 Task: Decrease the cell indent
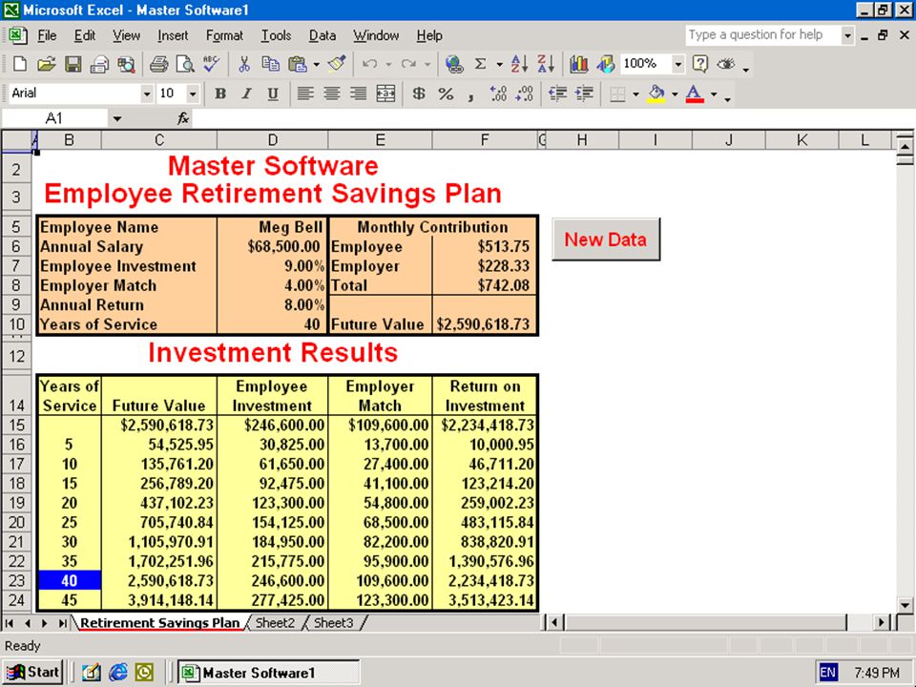point(558,94)
